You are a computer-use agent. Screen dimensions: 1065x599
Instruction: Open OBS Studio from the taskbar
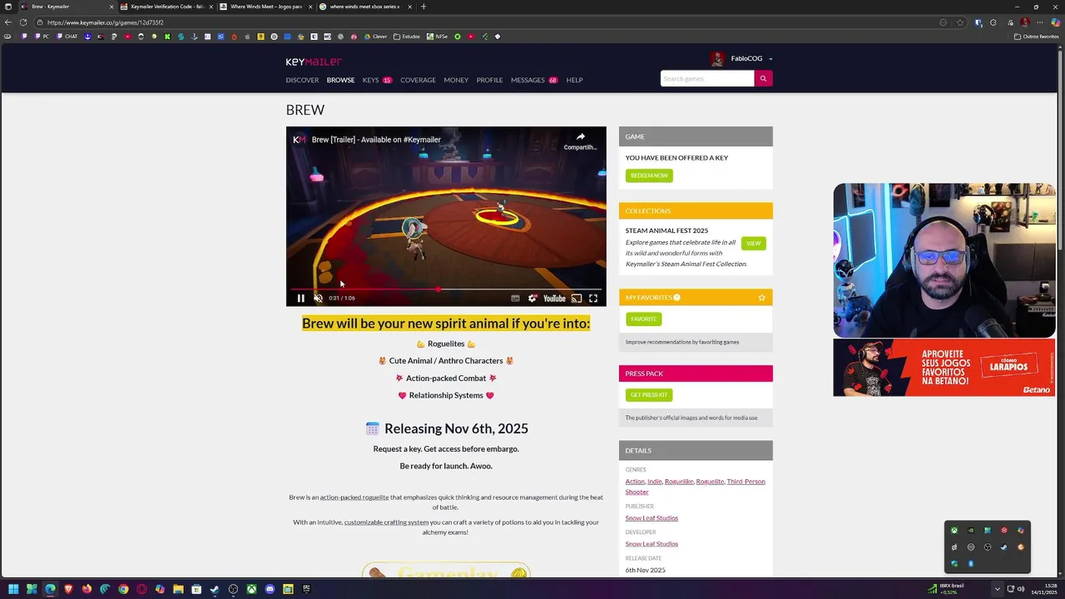pyautogui.click(x=233, y=589)
